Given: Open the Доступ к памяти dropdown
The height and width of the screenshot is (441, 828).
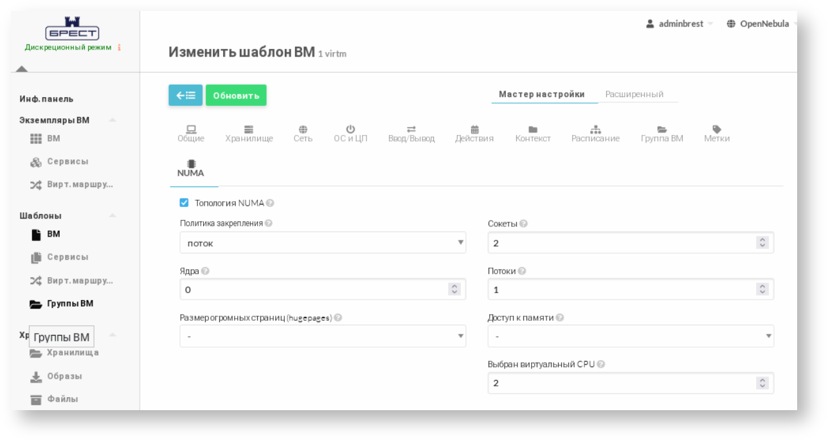Looking at the screenshot, I should (631, 336).
